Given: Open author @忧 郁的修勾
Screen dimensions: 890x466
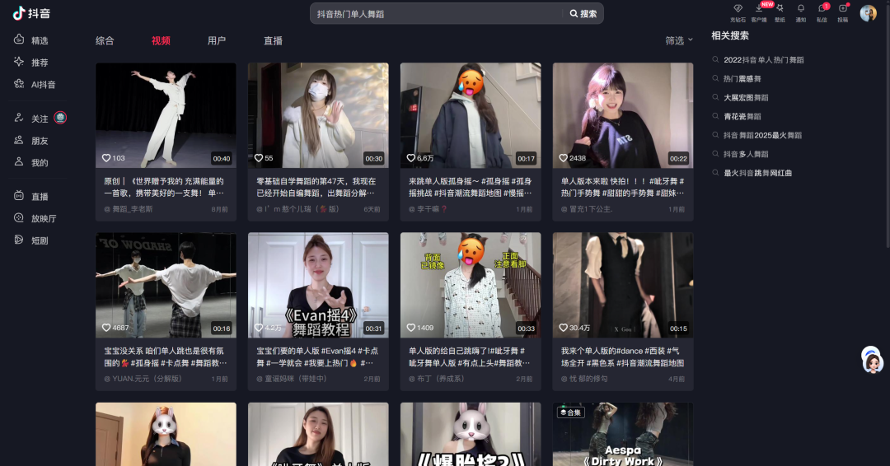Looking at the screenshot, I should pyautogui.click(x=584, y=379).
